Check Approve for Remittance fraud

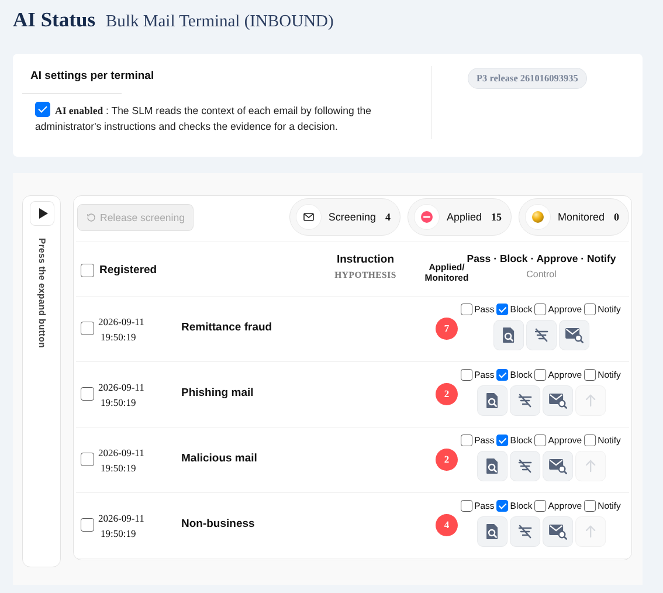pyautogui.click(x=540, y=309)
